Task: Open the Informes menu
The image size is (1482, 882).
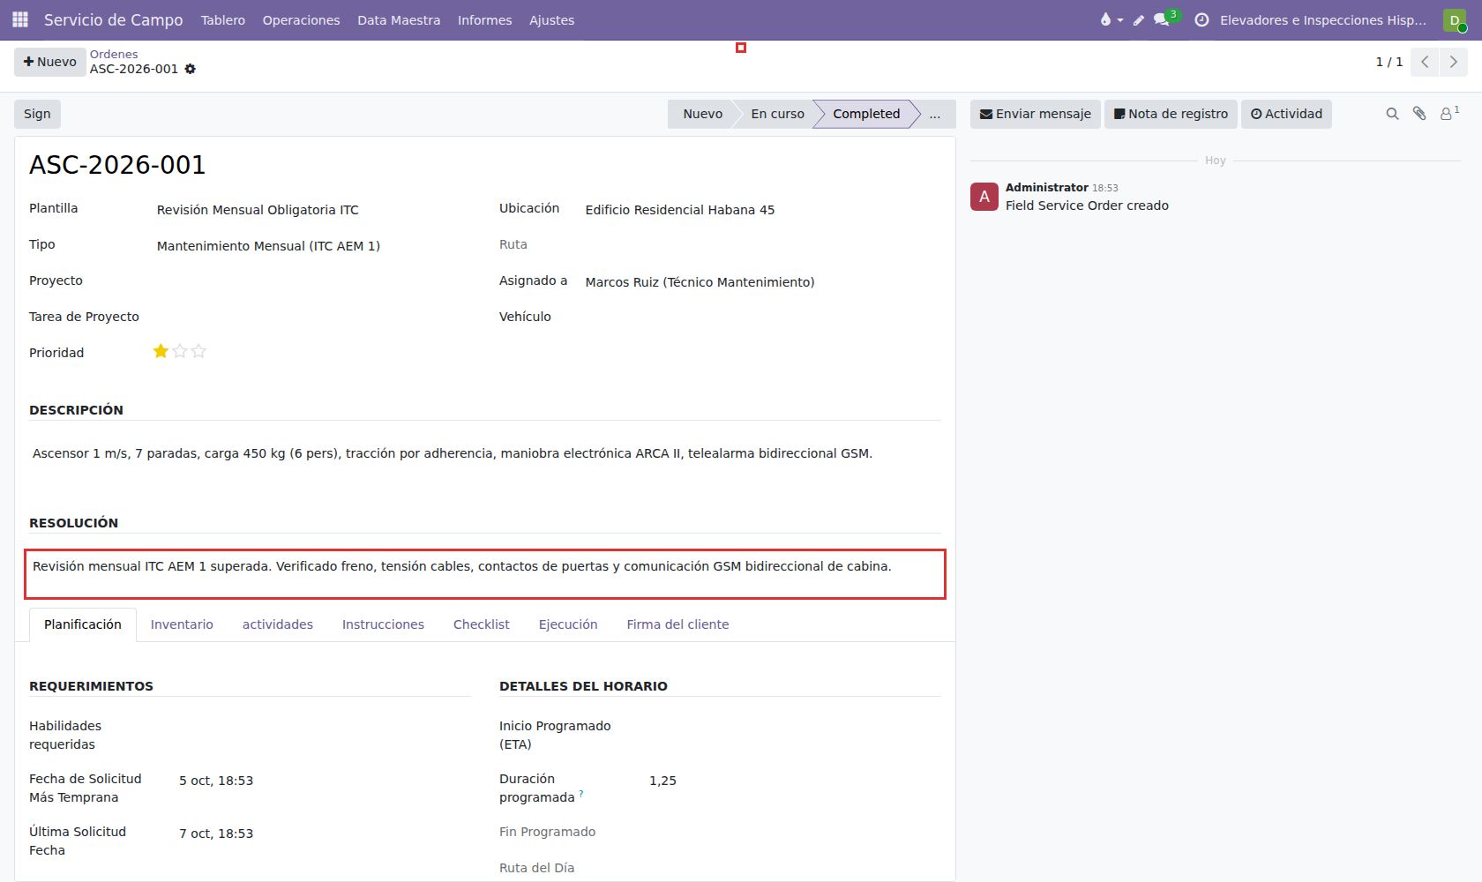Action: pyautogui.click(x=484, y=19)
